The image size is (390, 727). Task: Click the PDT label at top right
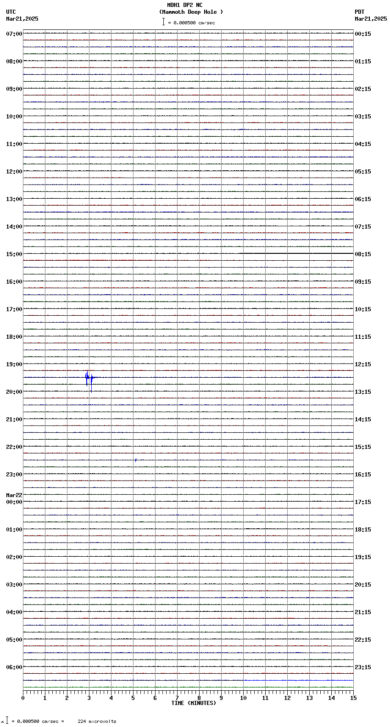[359, 12]
